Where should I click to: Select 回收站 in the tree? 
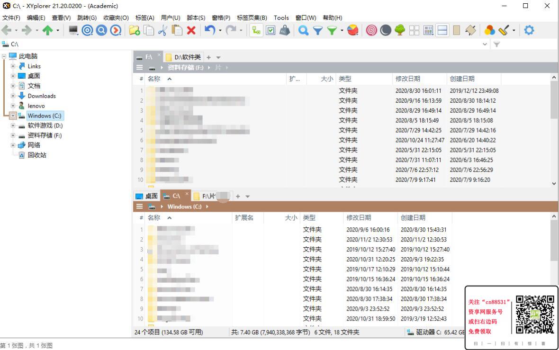coord(37,155)
